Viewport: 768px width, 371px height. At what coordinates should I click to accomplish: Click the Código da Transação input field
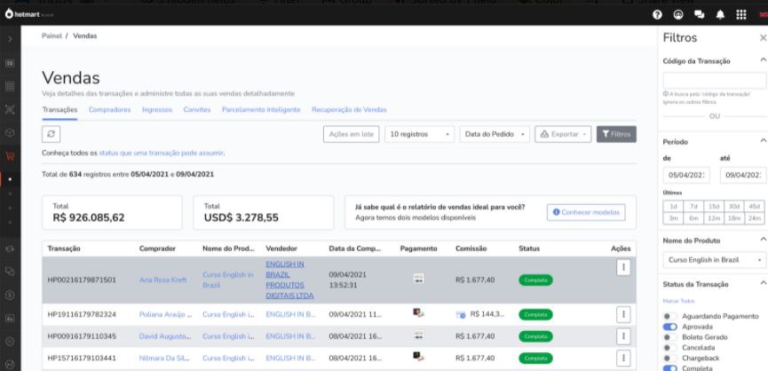coord(714,80)
